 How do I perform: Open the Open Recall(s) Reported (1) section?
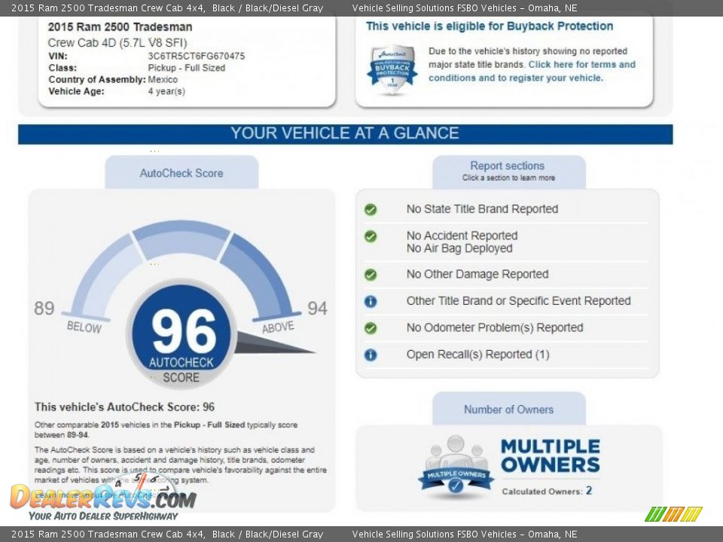point(477,355)
